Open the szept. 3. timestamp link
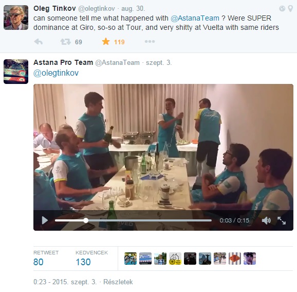The height and width of the screenshot is (292, 297). point(159,63)
